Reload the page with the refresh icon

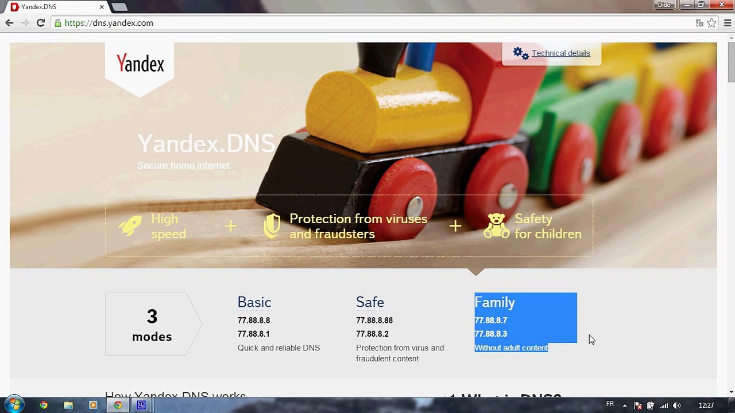[x=40, y=23]
